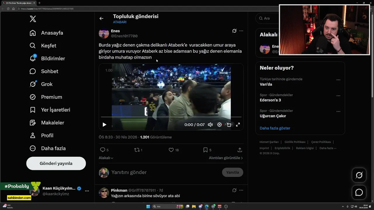Mute the video volume
The height and width of the screenshot is (210, 374).
click(210, 125)
